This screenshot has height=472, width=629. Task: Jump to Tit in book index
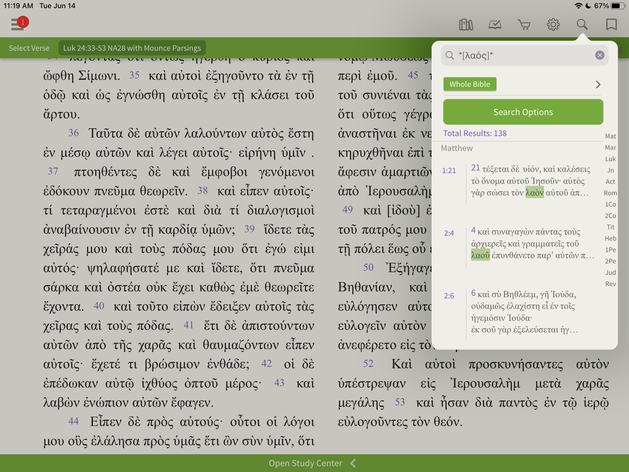point(610,227)
